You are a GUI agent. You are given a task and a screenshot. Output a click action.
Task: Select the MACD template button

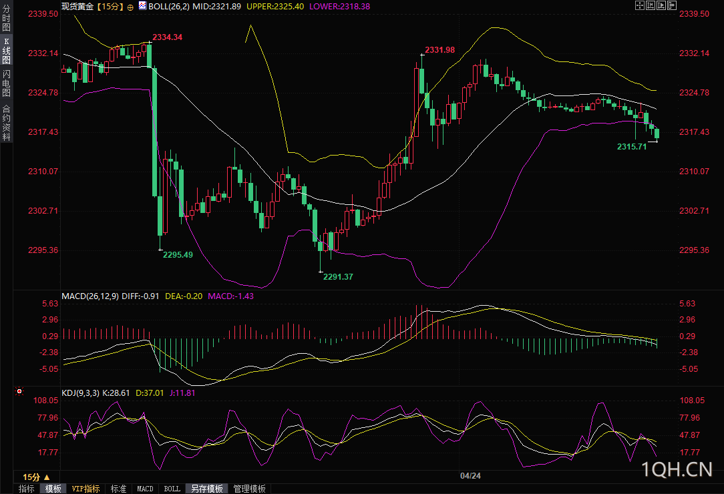tap(145, 489)
